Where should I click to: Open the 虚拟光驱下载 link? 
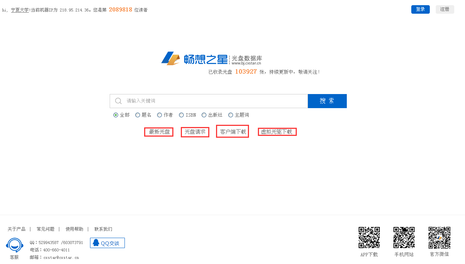coord(277,132)
